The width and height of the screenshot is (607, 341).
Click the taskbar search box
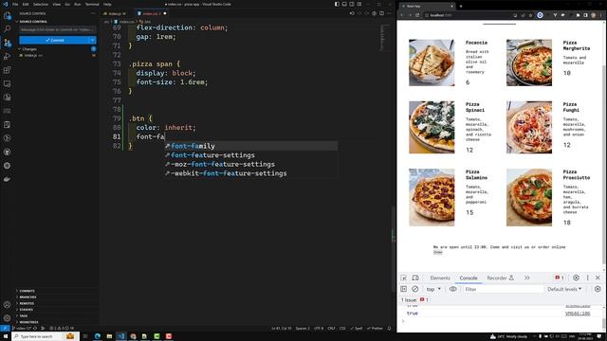[46, 336]
